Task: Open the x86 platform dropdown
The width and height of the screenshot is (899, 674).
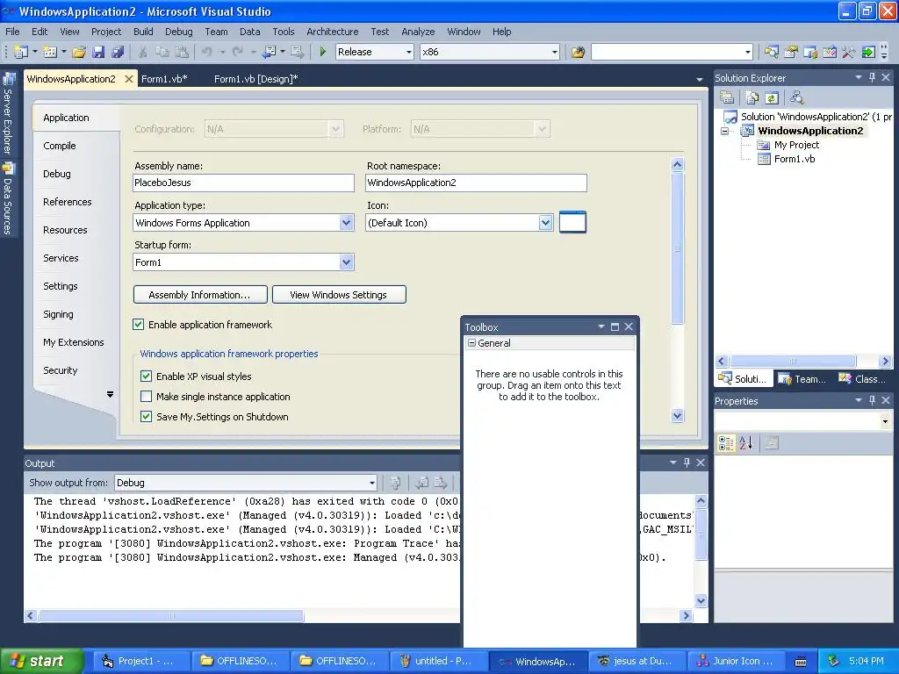Action: point(555,52)
